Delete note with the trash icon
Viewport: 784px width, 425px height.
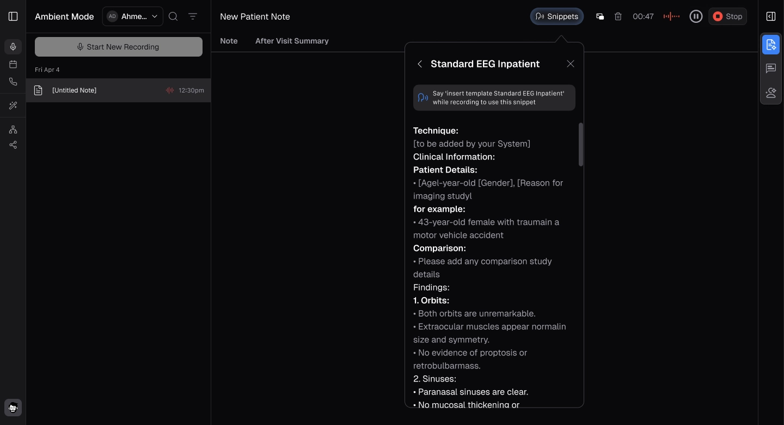pos(618,16)
